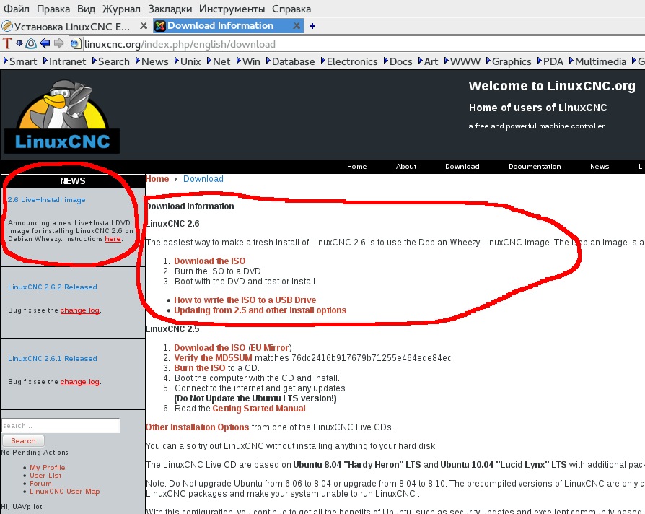Open change log link under 2.6.1 Released
This screenshot has width=645, height=514.
pos(80,382)
